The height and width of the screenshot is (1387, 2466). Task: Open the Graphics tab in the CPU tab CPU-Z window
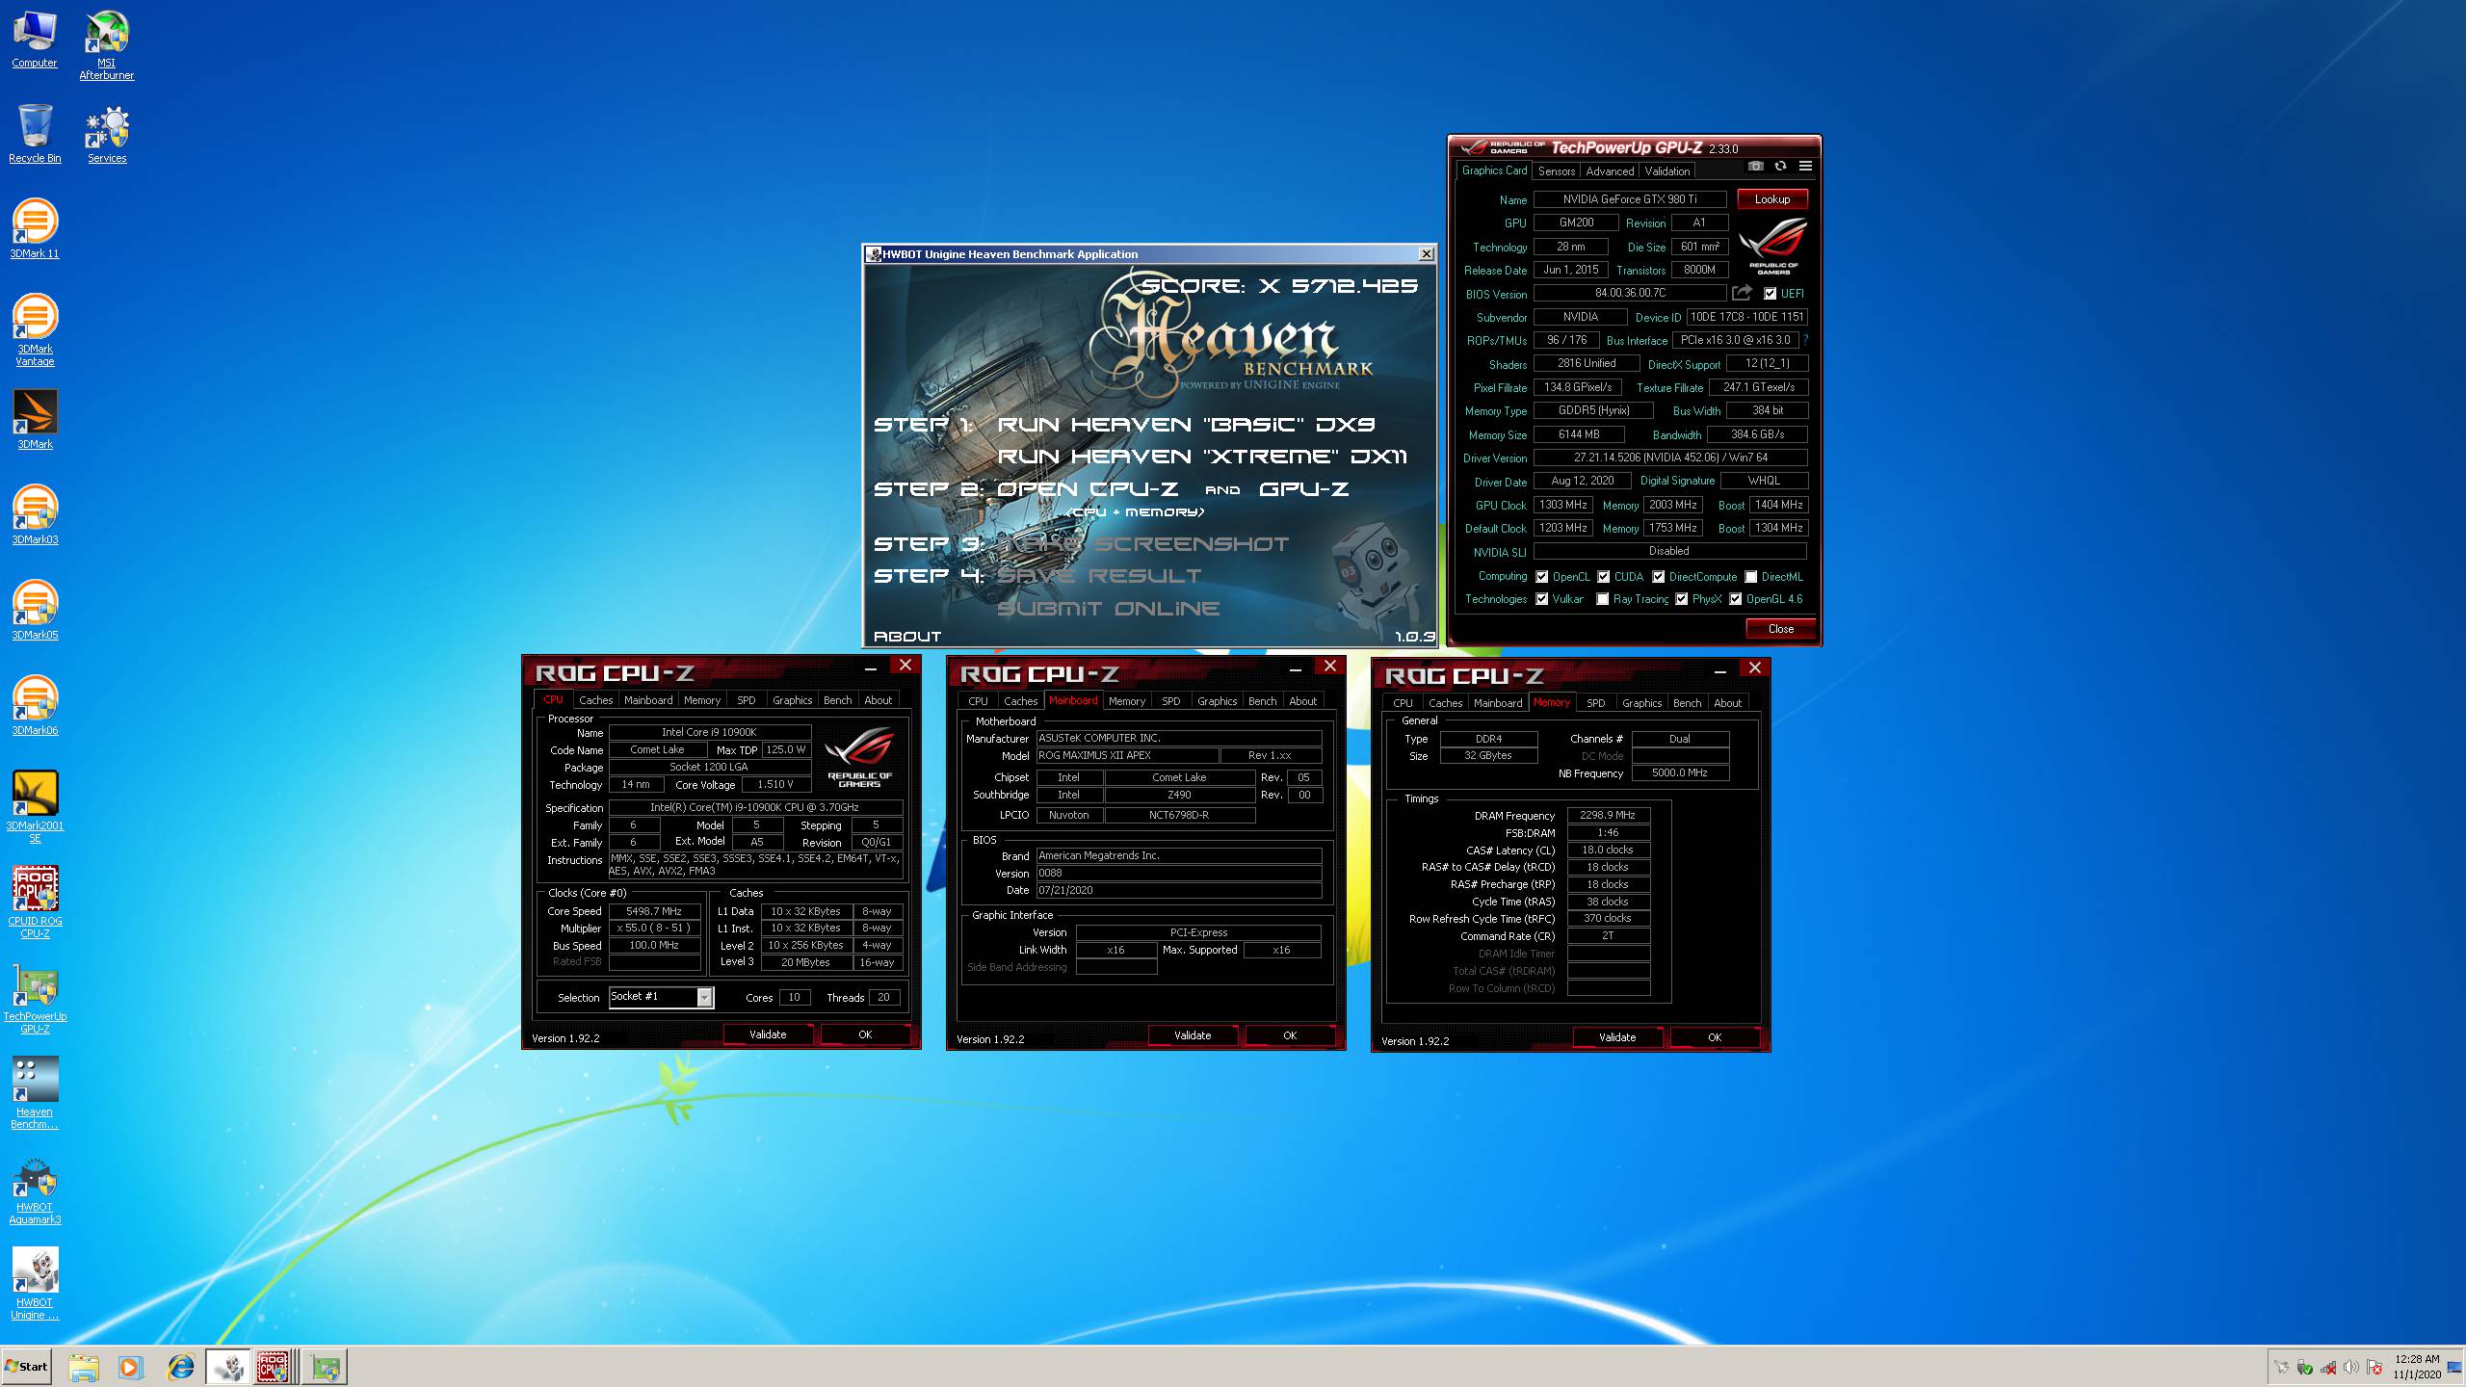pyautogui.click(x=793, y=700)
